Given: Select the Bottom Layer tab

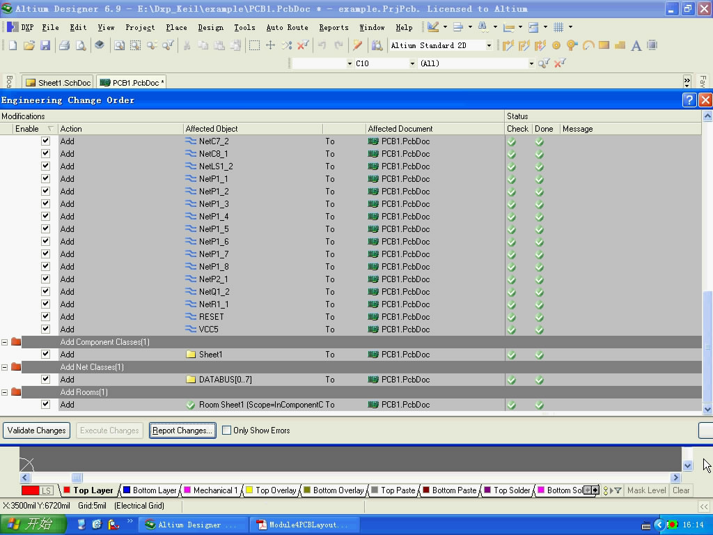Looking at the screenshot, I should [150, 490].
